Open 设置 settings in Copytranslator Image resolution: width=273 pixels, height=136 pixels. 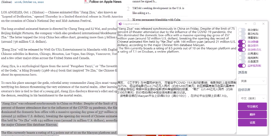(252, 123)
